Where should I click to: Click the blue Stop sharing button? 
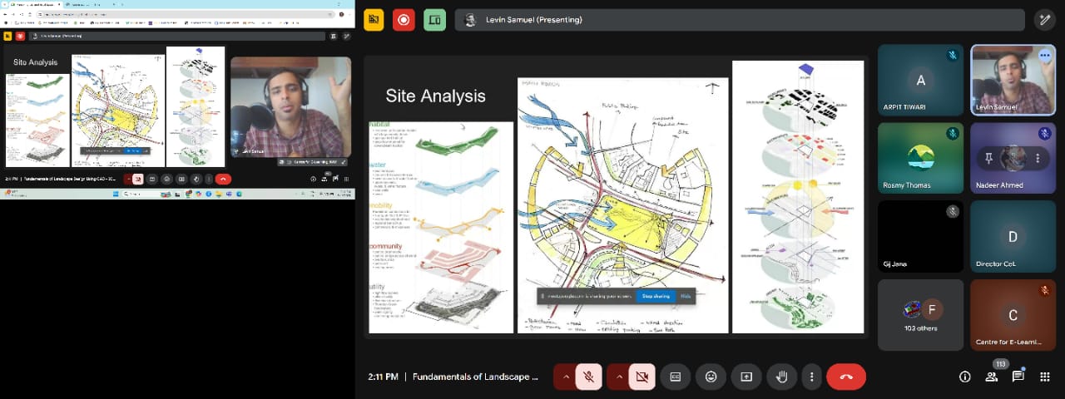coord(655,296)
